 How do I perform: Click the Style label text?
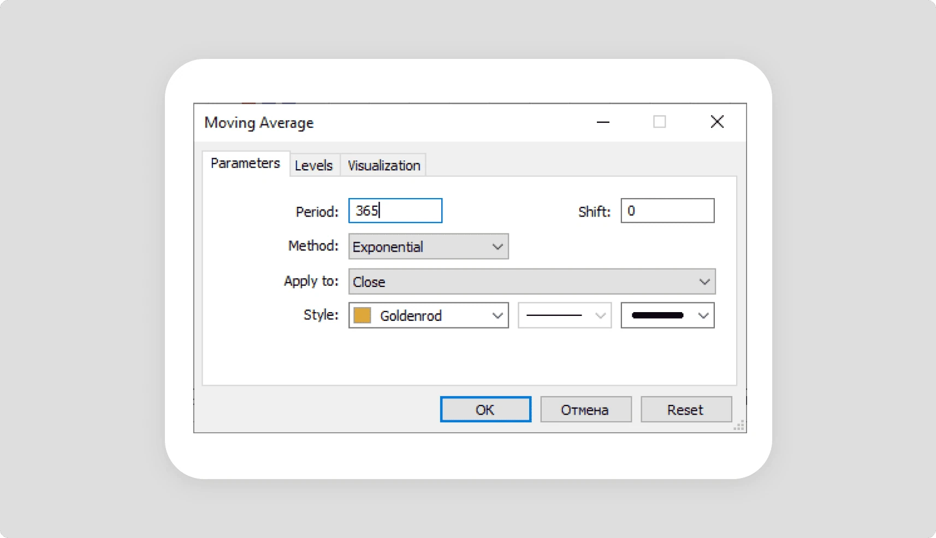tap(321, 315)
